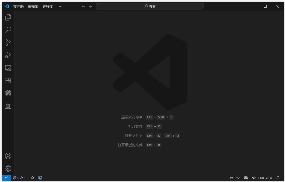
Task: Click the Trae status bar item
Action: point(234,178)
